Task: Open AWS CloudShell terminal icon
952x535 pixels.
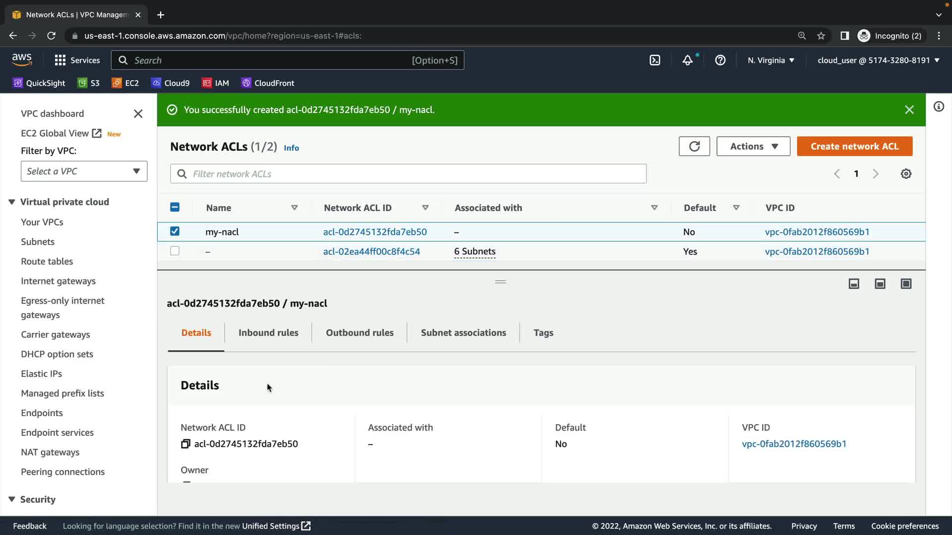Action: click(x=655, y=60)
